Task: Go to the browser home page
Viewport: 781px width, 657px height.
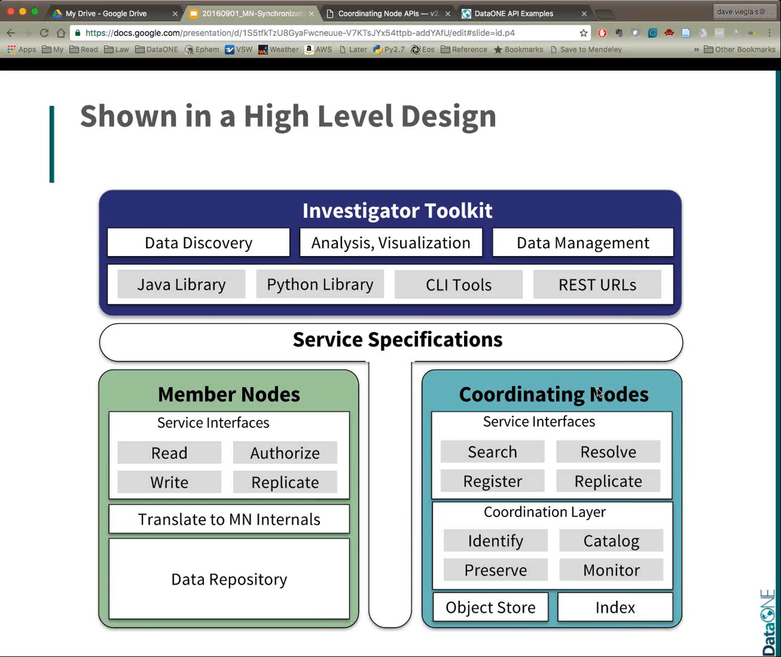Action: 61,33
